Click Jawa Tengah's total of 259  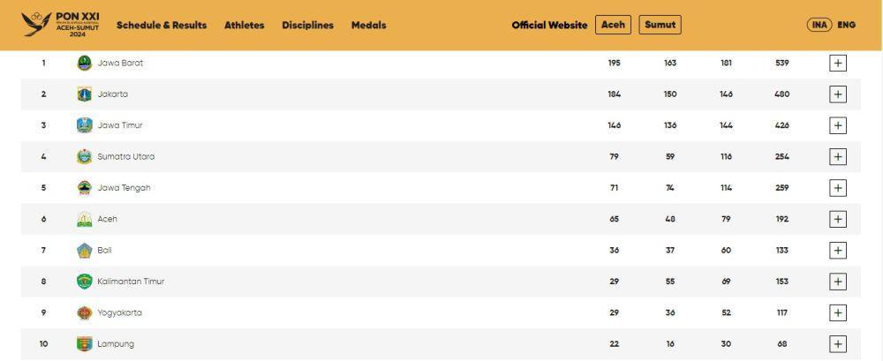(781, 187)
